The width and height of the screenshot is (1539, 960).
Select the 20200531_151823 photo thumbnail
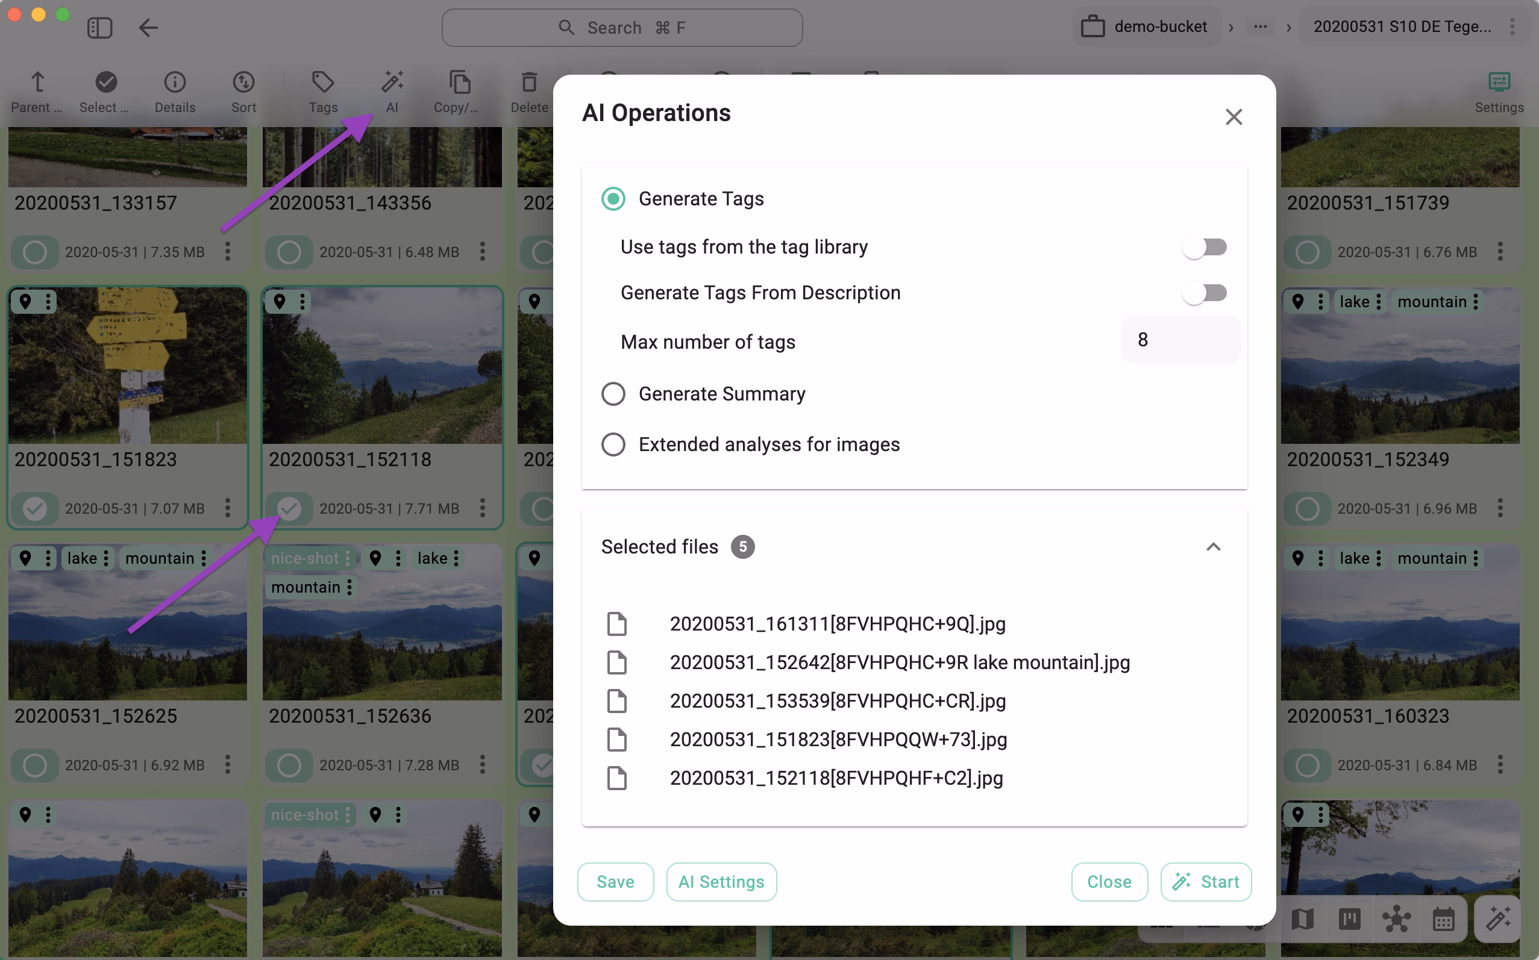(127, 365)
